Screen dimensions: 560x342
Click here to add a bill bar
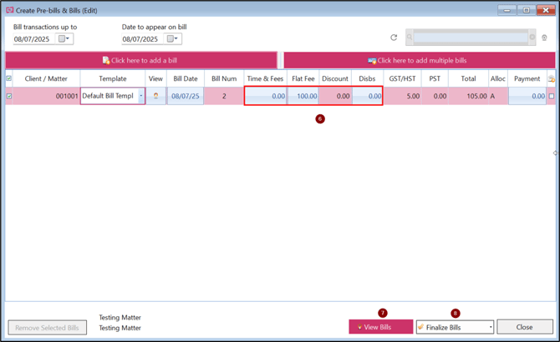(140, 60)
